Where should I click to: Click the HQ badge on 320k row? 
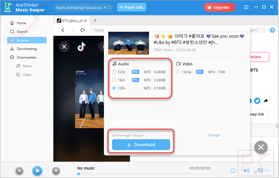pyautogui.click(x=135, y=72)
